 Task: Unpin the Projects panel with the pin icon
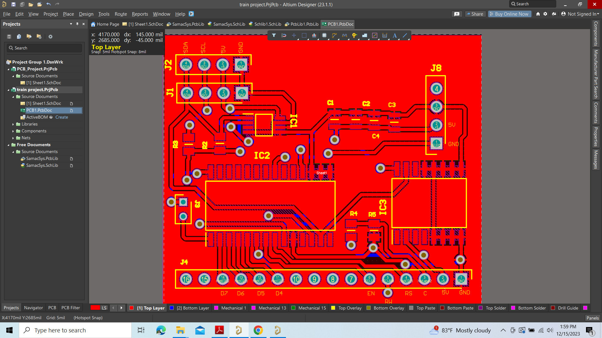pyautogui.click(x=77, y=24)
